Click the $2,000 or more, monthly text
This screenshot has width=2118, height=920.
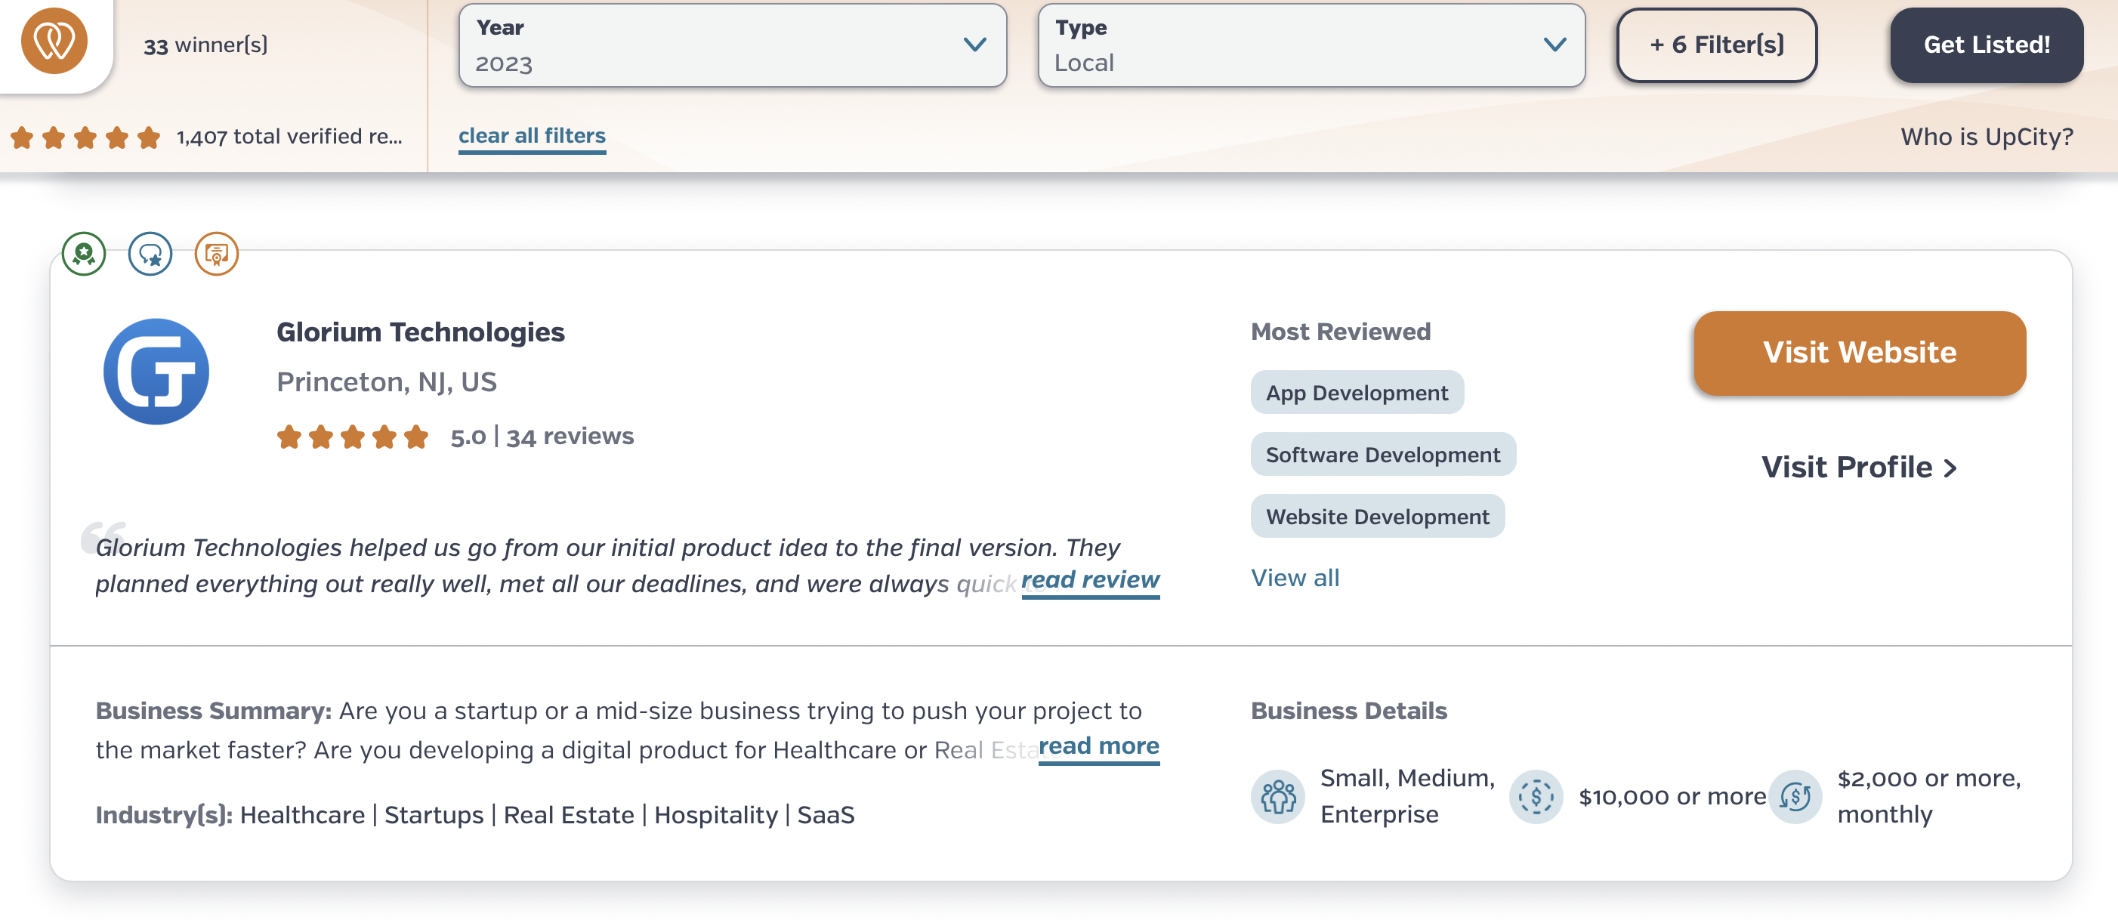pos(1929,796)
